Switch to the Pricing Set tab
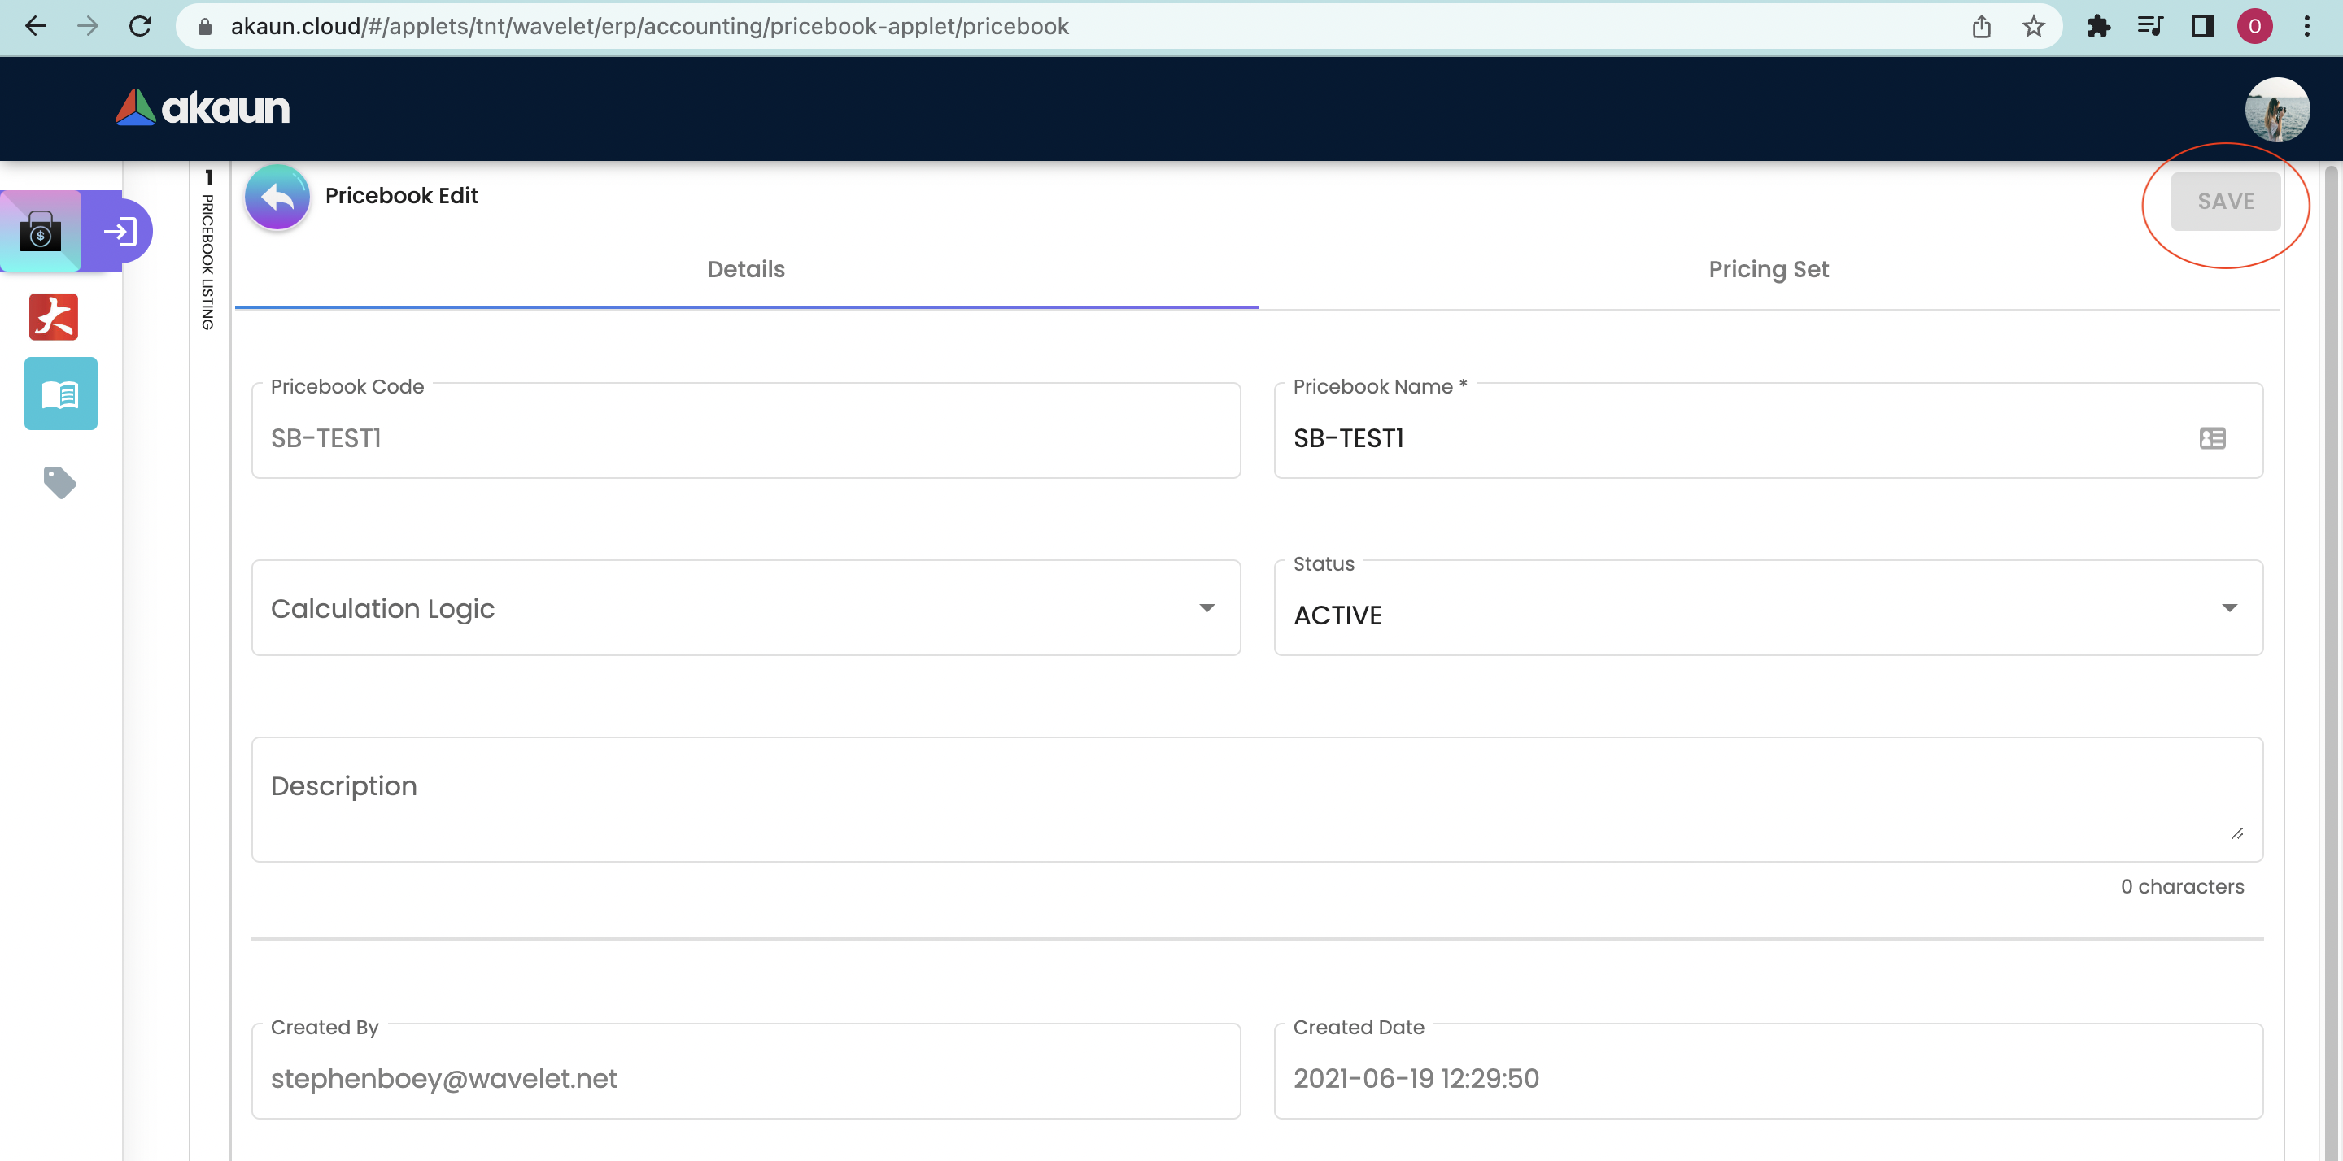The height and width of the screenshot is (1161, 2343). [1767, 269]
